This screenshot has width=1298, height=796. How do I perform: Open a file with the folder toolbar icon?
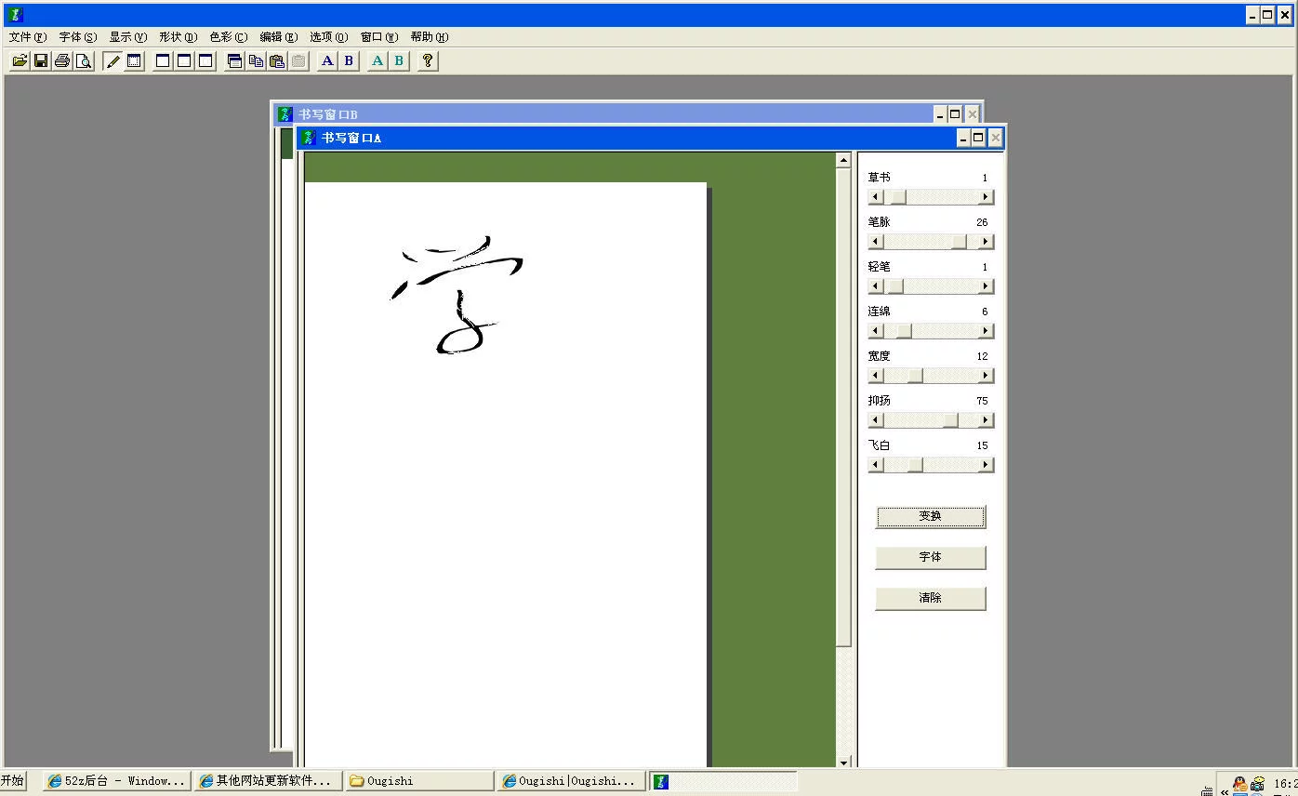[x=19, y=60]
